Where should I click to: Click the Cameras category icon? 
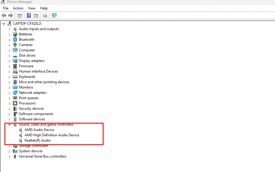pos(15,45)
